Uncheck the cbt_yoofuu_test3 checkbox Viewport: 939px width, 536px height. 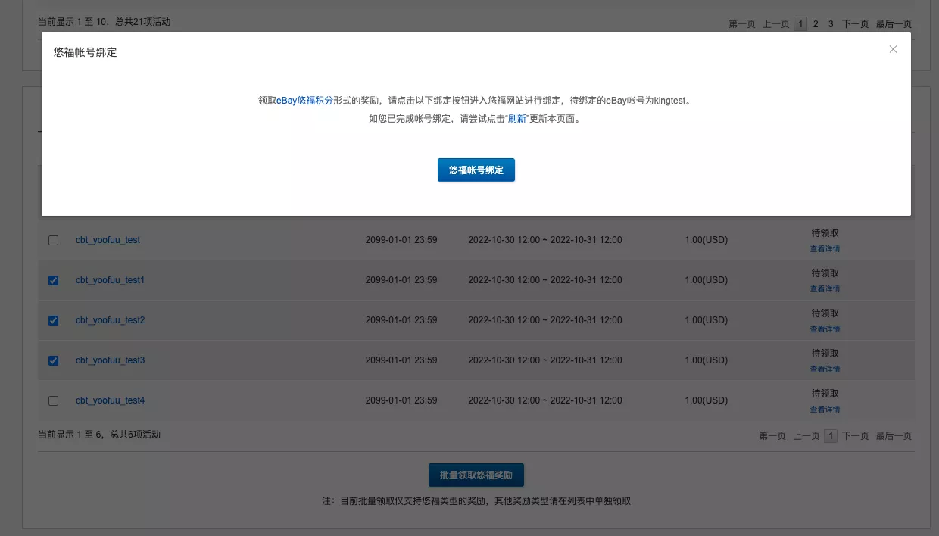[x=53, y=360]
